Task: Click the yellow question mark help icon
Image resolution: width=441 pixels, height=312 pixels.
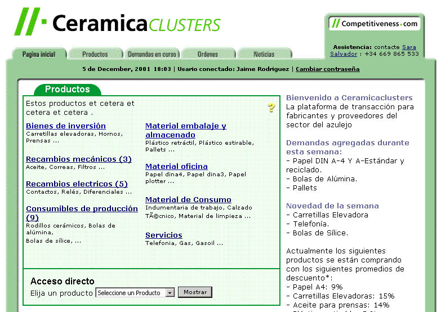Action: (271, 108)
